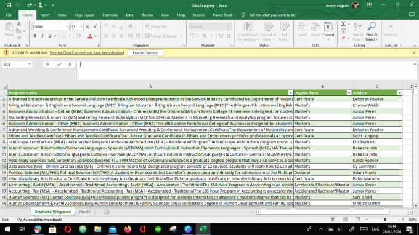This screenshot has height=235, width=419.
Task: Switch to the Data tab
Action: [x=129, y=15]
